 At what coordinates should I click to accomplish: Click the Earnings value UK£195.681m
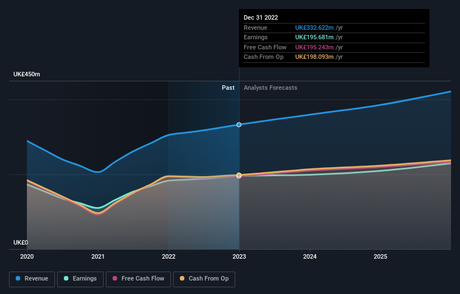click(x=314, y=37)
